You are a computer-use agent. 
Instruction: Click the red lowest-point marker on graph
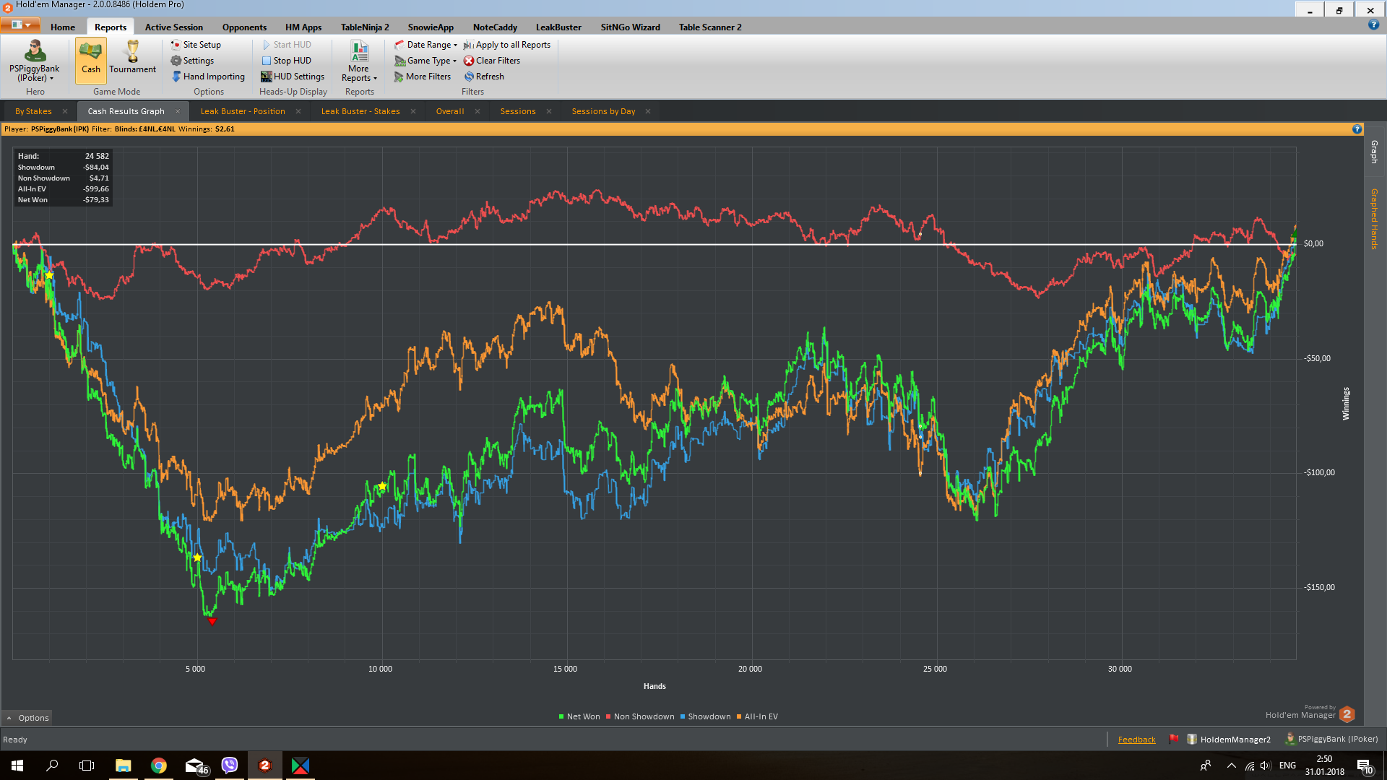pos(212,621)
